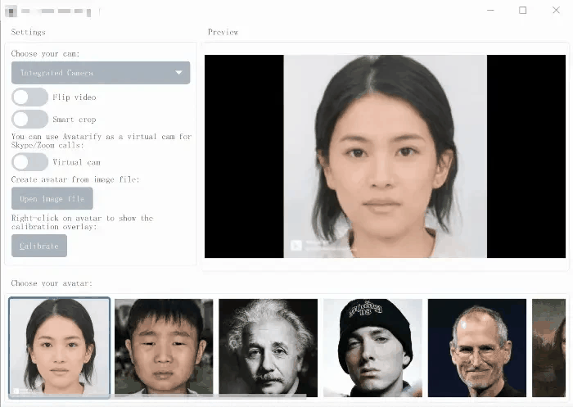This screenshot has height=407, width=573.
Task: Click the Calibrate button
Action: click(x=39, y=246)
